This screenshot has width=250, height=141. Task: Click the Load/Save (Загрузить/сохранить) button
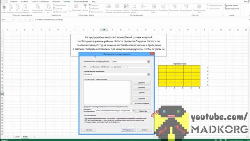tap(141, 103)
